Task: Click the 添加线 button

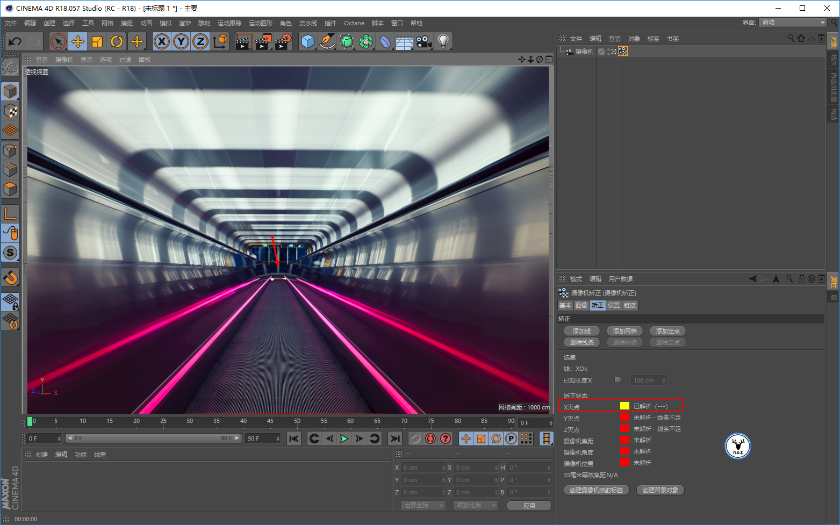Action: [581, 331]
